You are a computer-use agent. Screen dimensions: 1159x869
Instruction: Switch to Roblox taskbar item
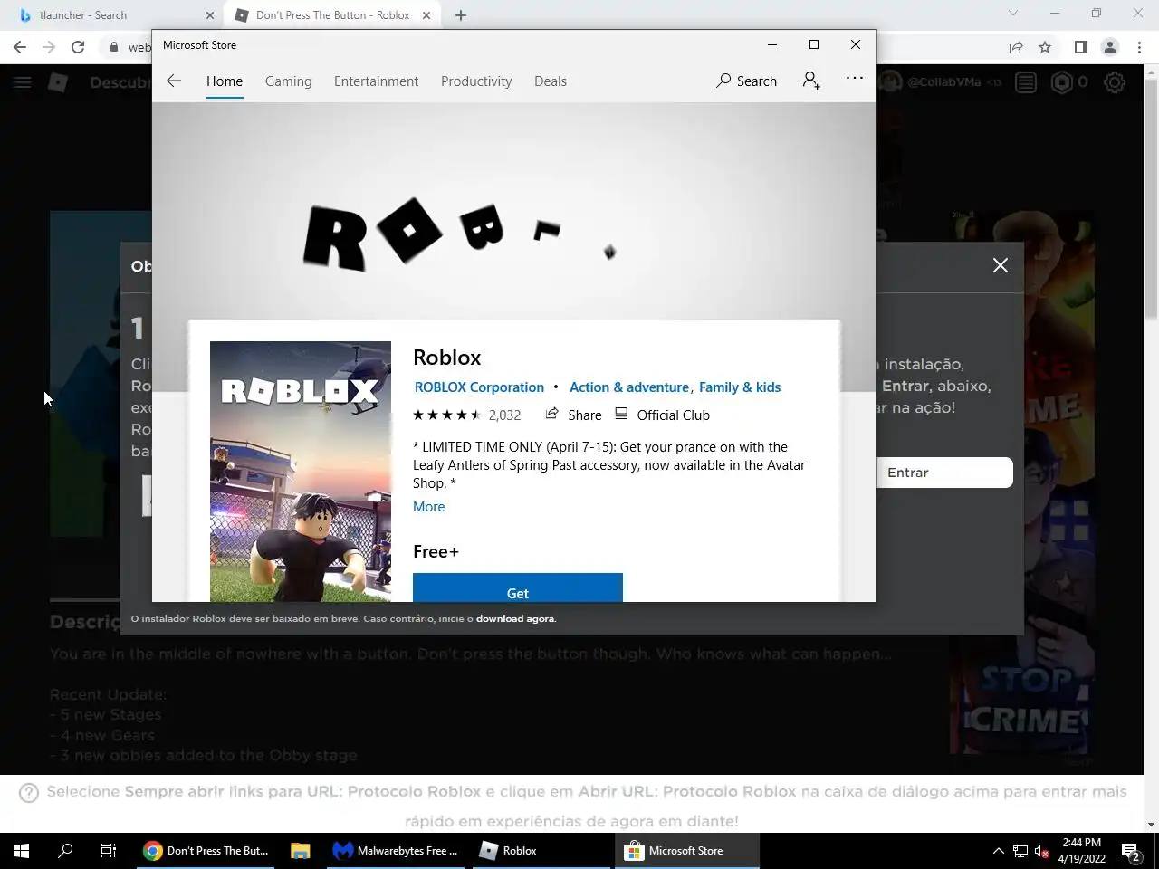click(541, 851)
